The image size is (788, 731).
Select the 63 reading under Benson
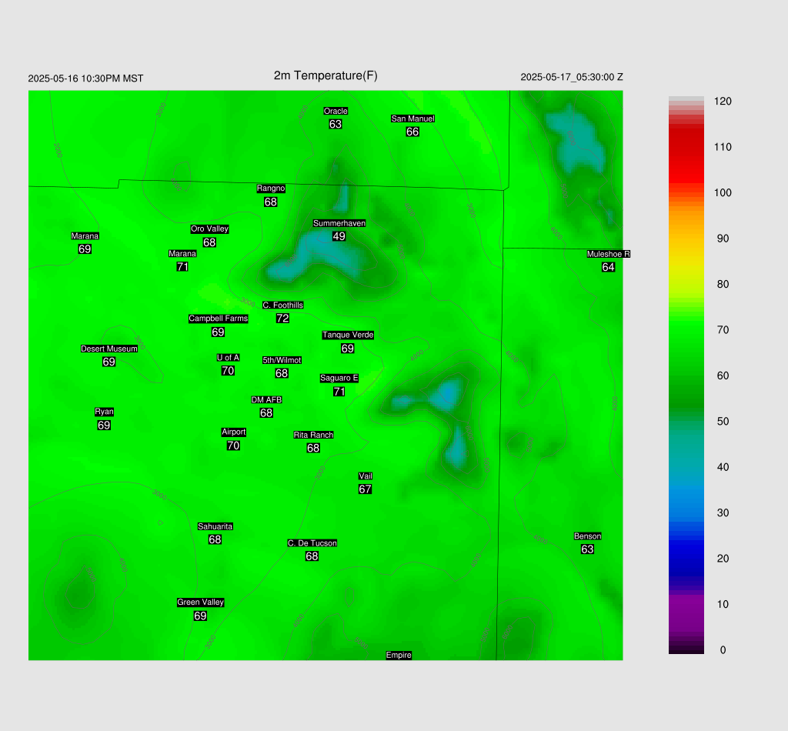587,549
